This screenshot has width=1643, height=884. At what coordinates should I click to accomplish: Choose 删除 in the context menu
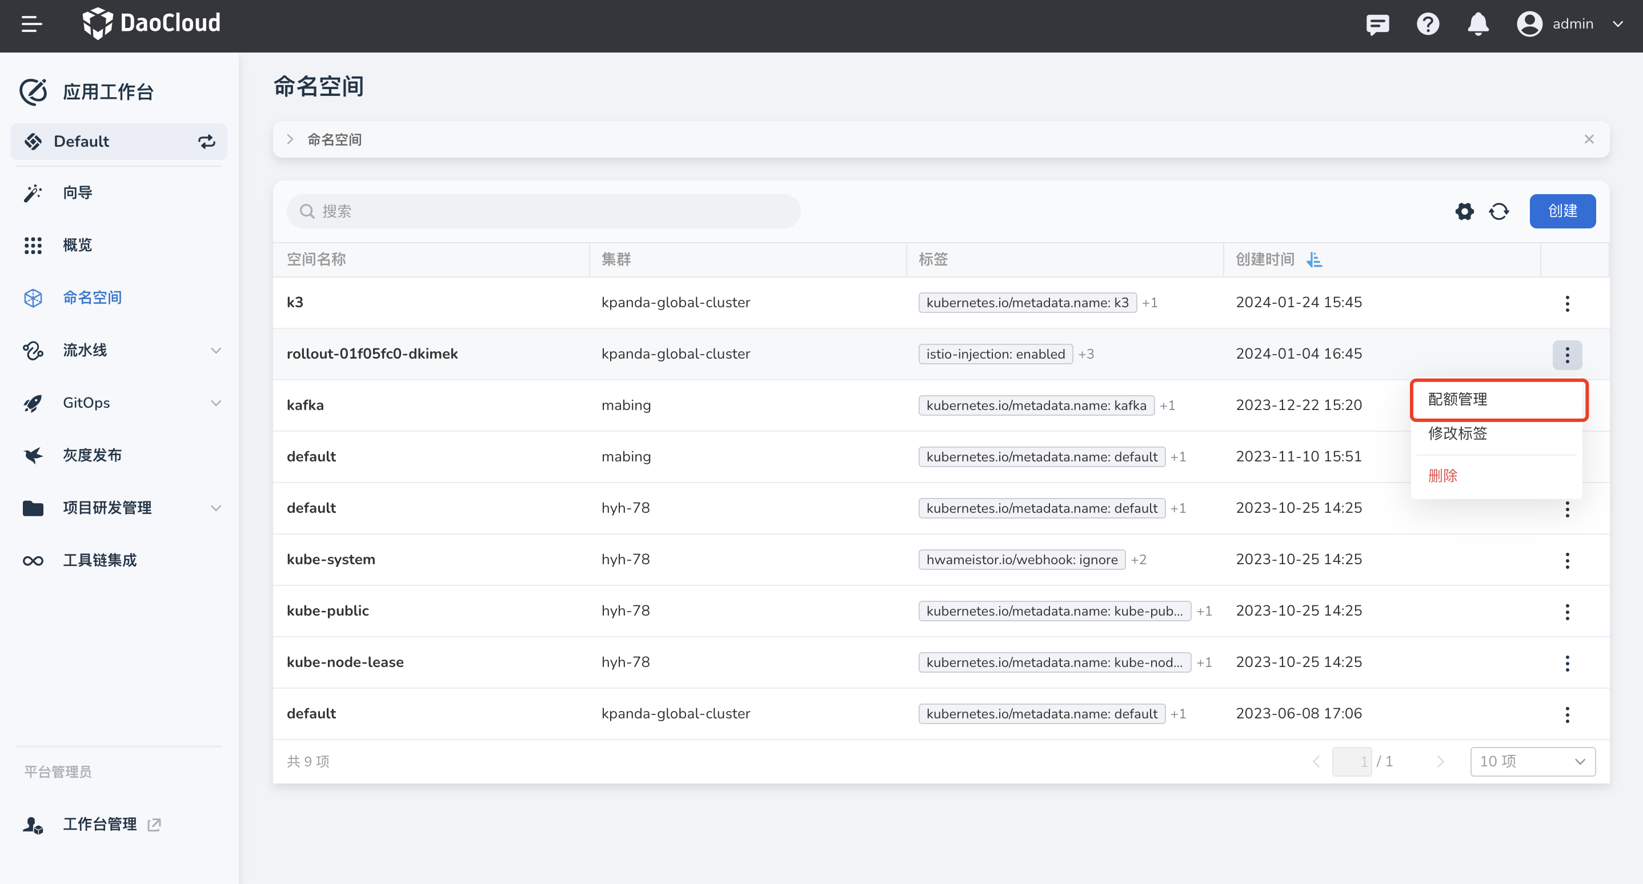(x=1442, y=476)
